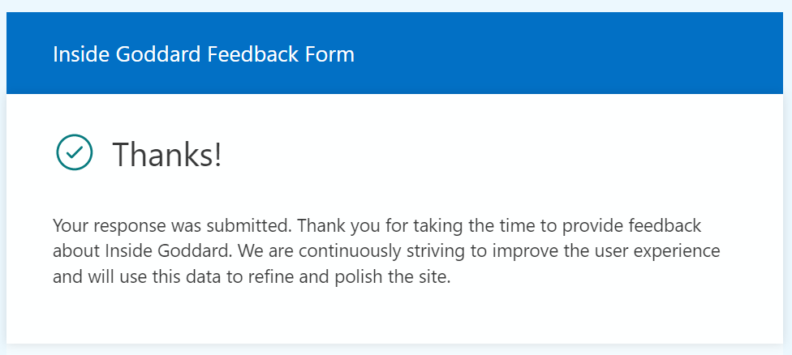Click empty area of the blue header banner

tap(568, 55)
